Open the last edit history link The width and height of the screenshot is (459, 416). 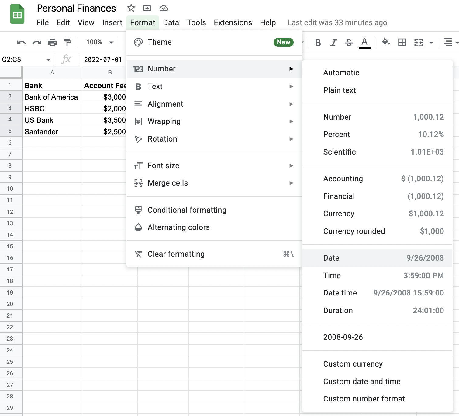tap(337, 23)
